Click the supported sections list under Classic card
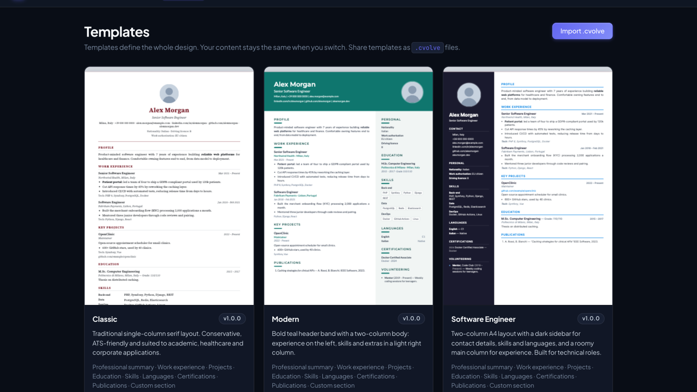This screenshot has height=392, width=697. 164,376
